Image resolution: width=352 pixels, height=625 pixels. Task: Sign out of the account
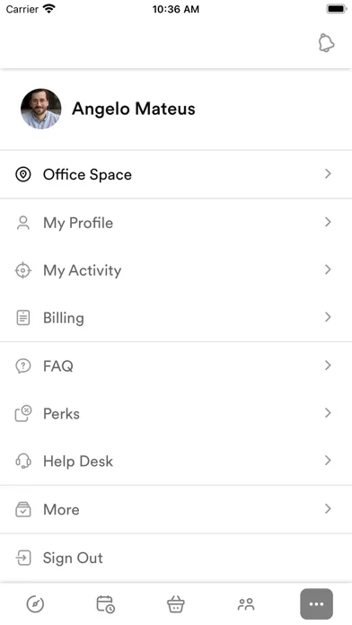click(176, 558)
